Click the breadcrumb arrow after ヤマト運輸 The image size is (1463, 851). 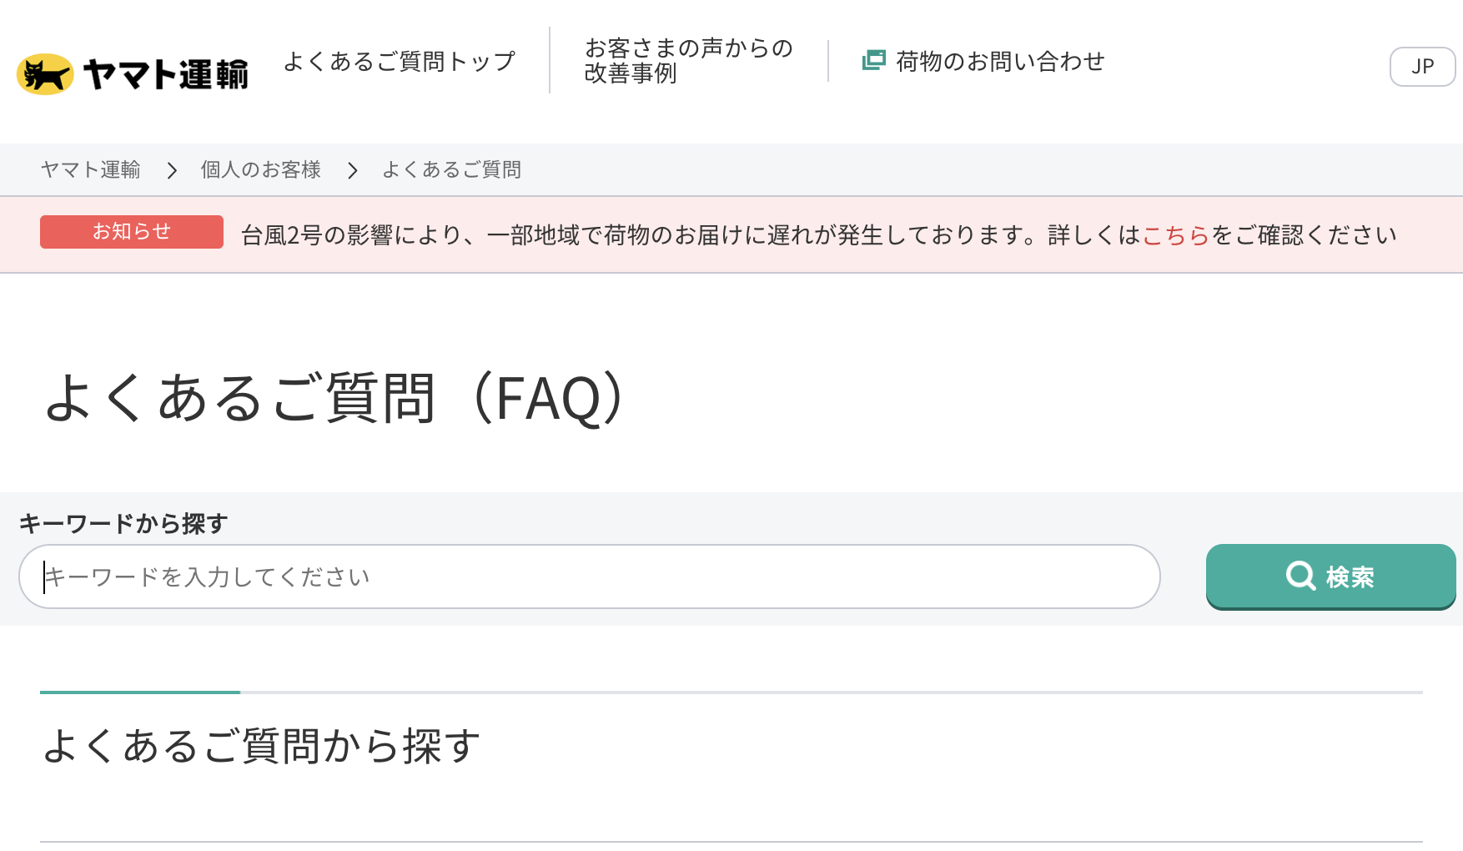click(x=173, y=170)
